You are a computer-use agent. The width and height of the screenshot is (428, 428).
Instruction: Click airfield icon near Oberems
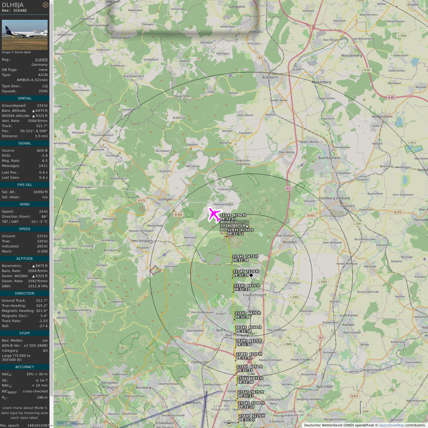(59, 312)
